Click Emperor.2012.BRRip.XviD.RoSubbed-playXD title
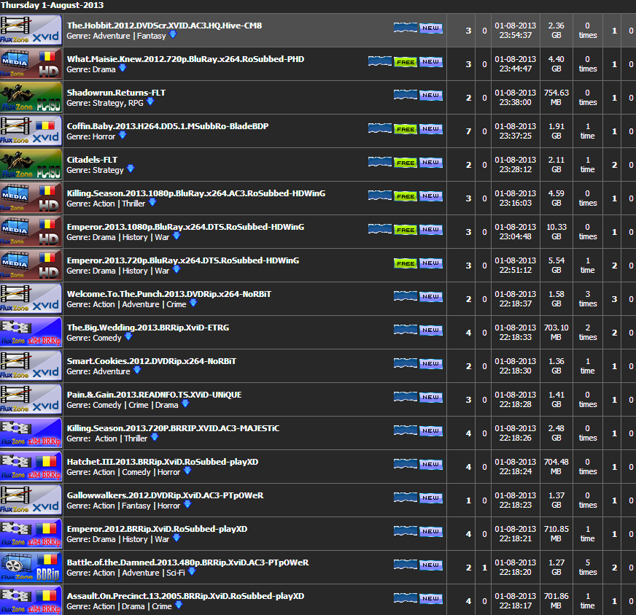This screenshot has height=615, width=636. pyautogui.click(x=157, y=529)
